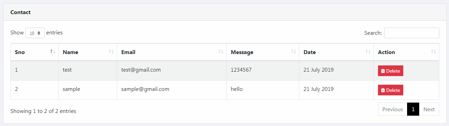The image size is (449, 126).
Task: Click the Action column sort arrows icon
Action: [x=433, y=52]
